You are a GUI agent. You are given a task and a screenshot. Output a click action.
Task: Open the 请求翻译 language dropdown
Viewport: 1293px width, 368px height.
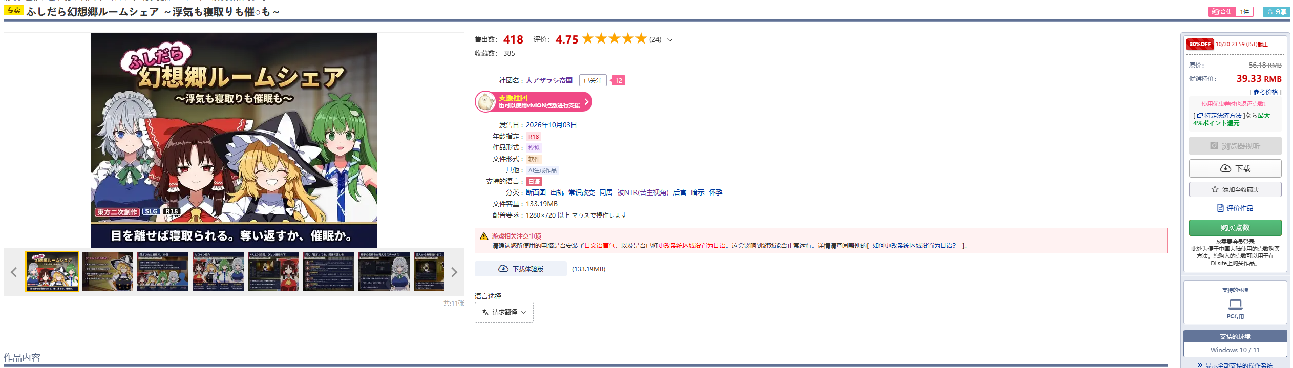coord(504,312)
